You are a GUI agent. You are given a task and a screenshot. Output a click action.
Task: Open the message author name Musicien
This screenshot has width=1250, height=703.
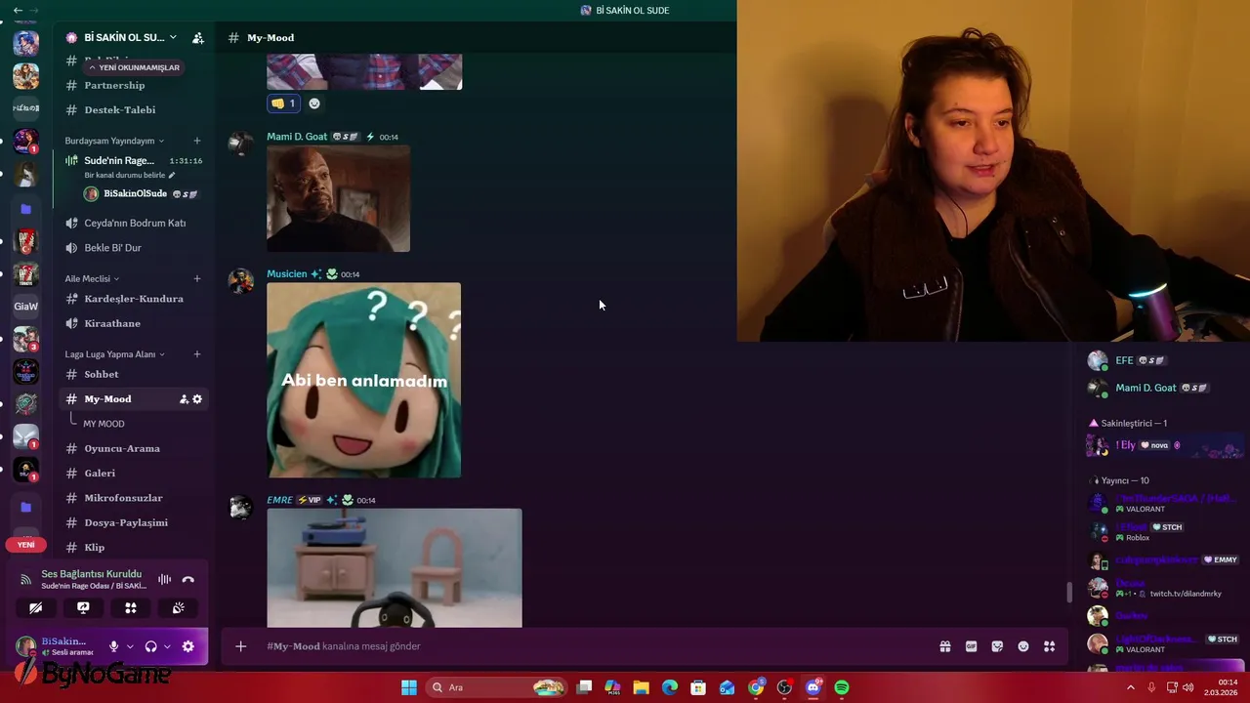[287, 274]
